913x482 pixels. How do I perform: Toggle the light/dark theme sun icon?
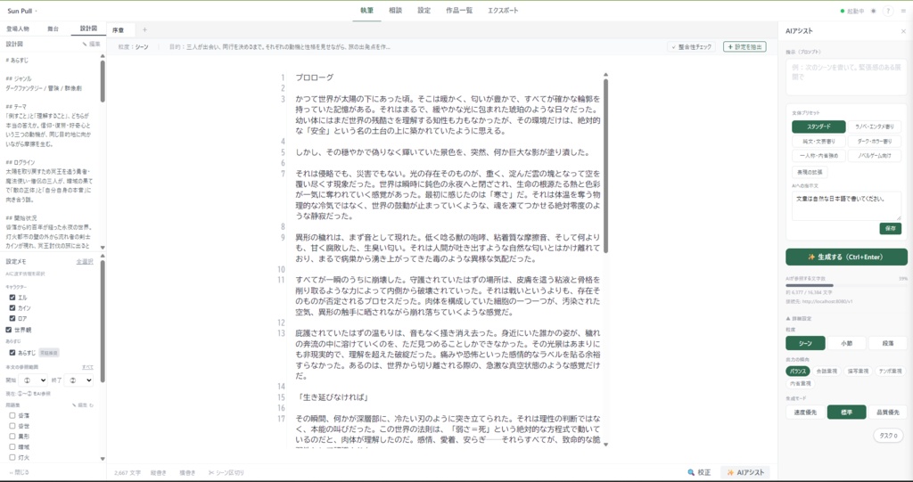(872, 11)
